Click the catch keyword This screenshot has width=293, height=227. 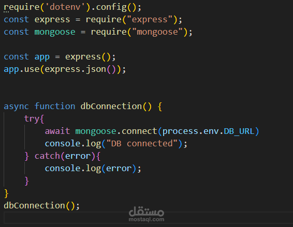[47, 156]
